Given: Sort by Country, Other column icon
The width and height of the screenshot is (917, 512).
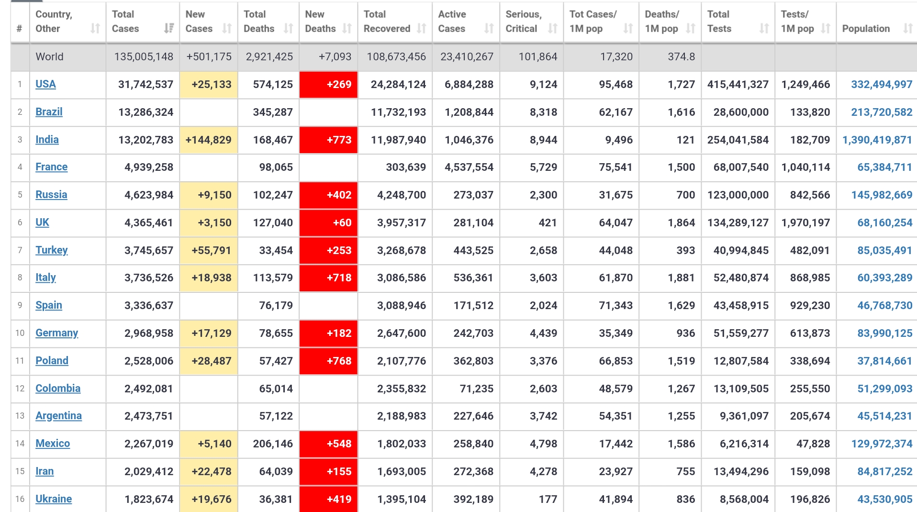Looking at the screenshot, I should pos(95,29).
